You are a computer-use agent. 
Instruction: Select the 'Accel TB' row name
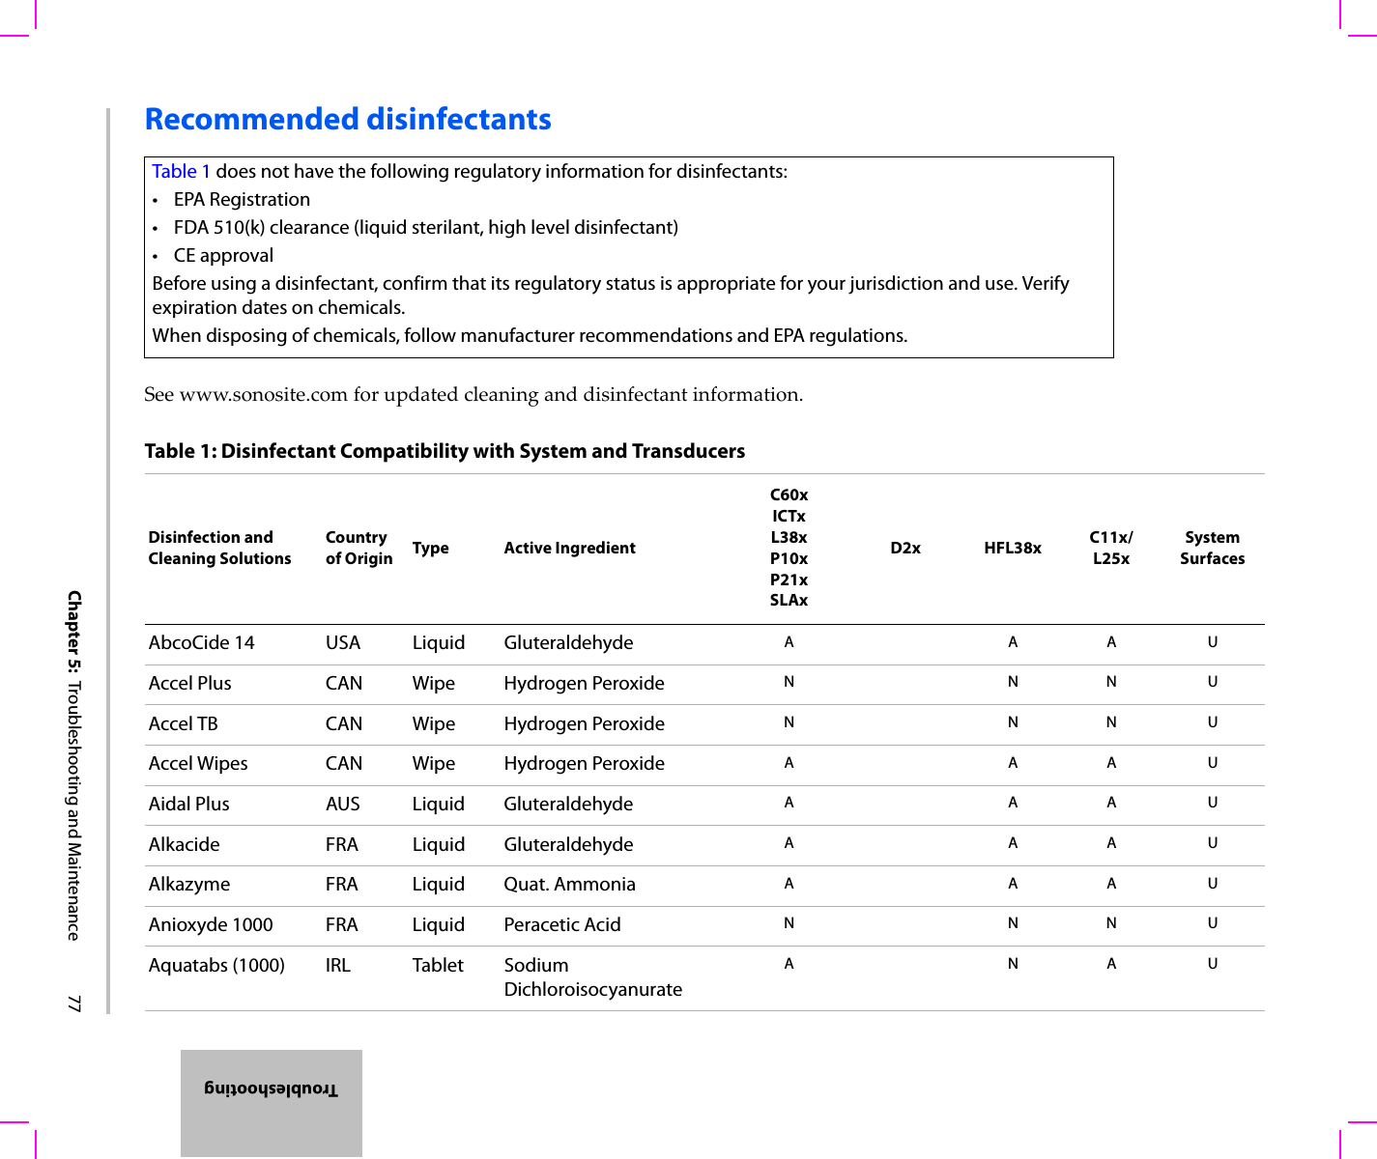tap(184, 723)
